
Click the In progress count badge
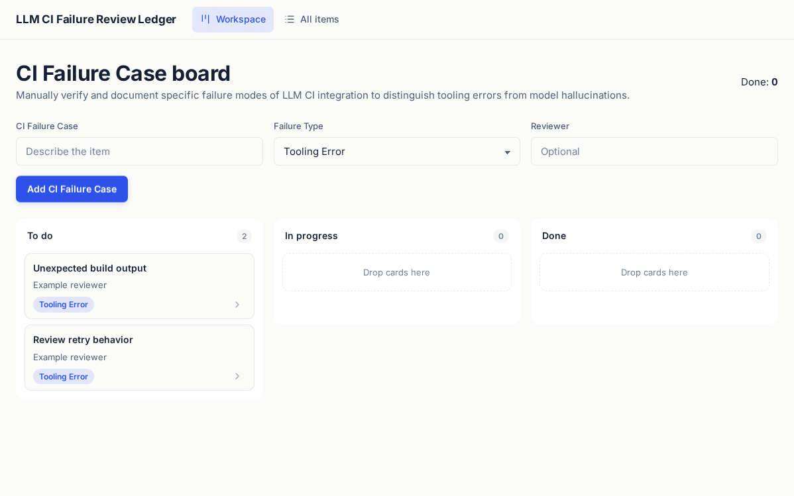501,236
